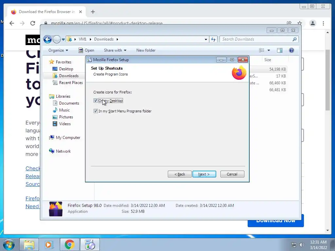Click Downloads in the address breadcrumb

[104, 39]
